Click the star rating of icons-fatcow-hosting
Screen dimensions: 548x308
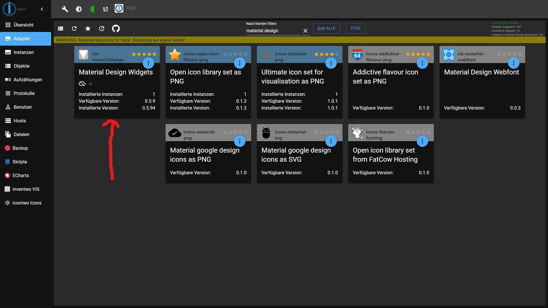tap(418, 132)
